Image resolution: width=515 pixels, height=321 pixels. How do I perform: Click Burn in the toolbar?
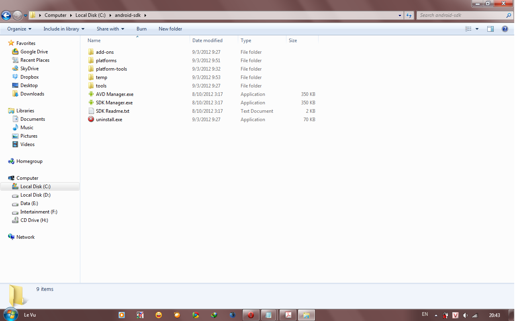click(141, 29)
